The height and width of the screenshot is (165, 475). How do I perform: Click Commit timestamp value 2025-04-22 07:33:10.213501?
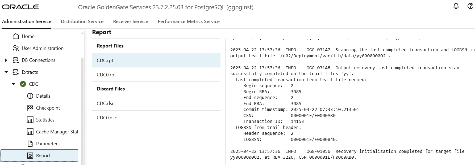[325, 109]
